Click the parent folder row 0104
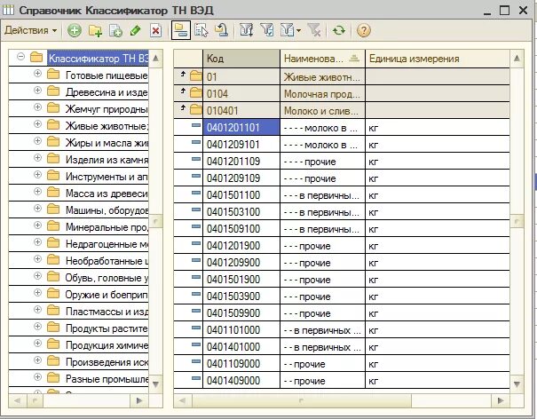 click(342, 93)
